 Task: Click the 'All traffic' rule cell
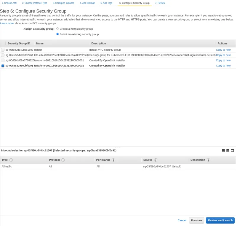point(7,166)
